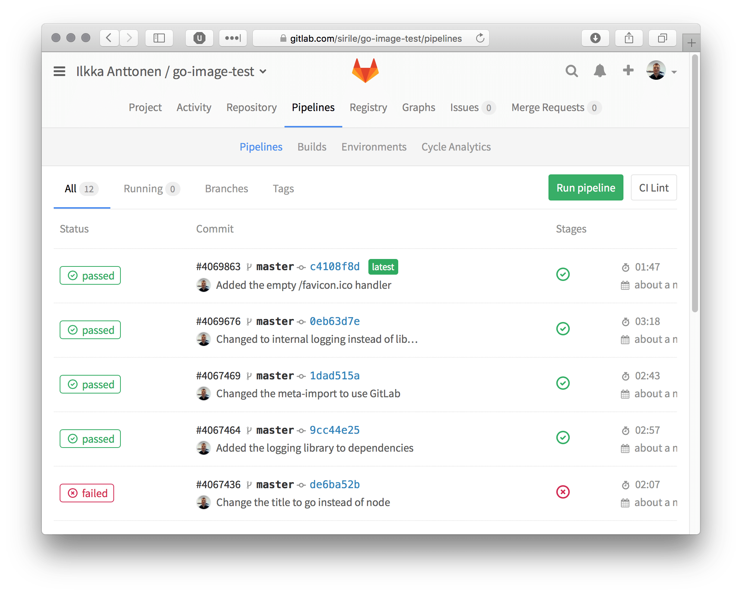
Task: Click the red failed stage icon for de6ba52b
Action: (x=563, y=492)
